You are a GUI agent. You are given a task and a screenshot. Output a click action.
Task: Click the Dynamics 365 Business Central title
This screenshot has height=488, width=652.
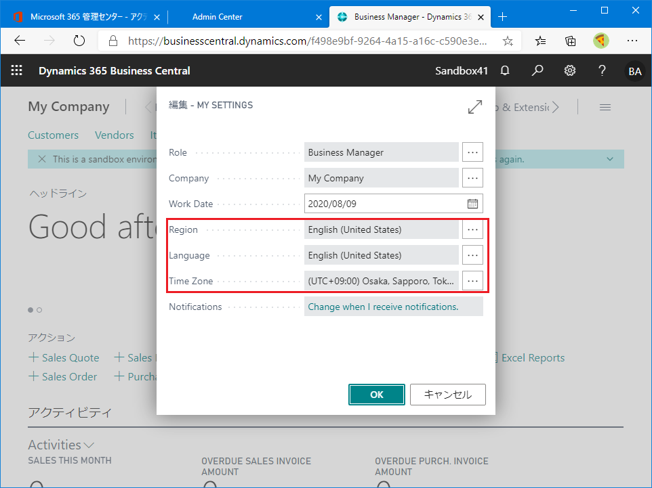[115, 70]
